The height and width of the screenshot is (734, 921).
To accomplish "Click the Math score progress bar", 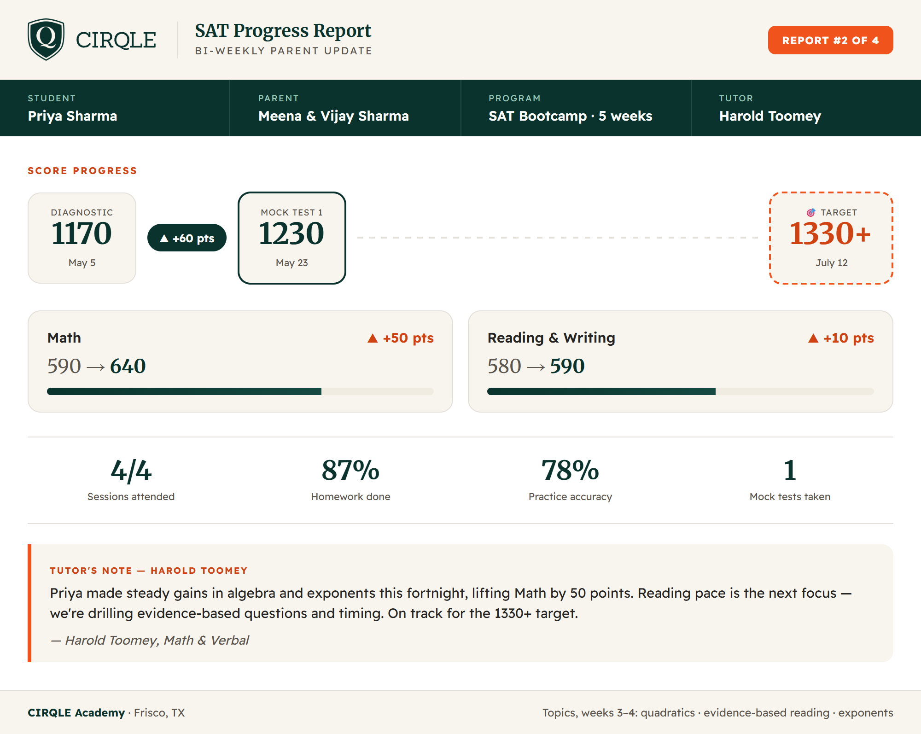I will pyautogui.click(x=240, y=391).
